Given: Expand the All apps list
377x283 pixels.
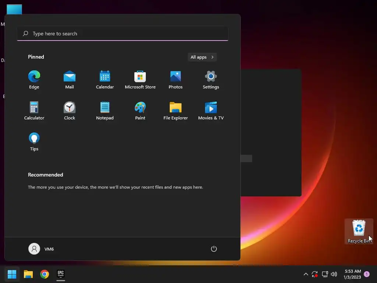Looking at the screenshot, I should 202,57.
